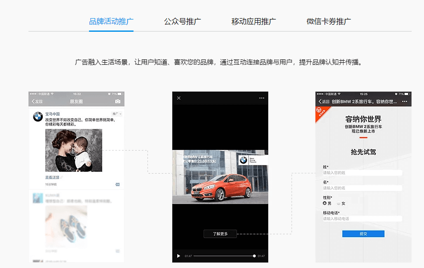The height and width of the screenshot is (268, 424).
Task: Play the mother and baby video thumbnail
Action: [73, 150]
